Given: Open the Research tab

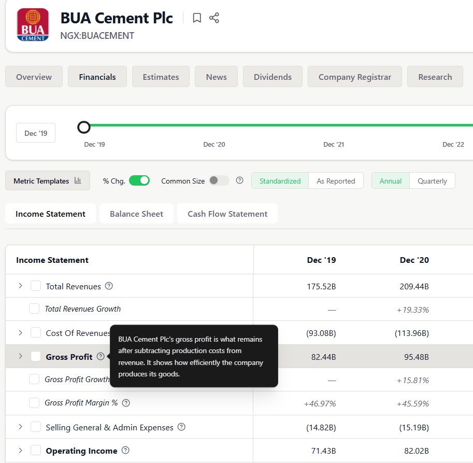Looking at the screenshot, I should (x=435, y=77).
